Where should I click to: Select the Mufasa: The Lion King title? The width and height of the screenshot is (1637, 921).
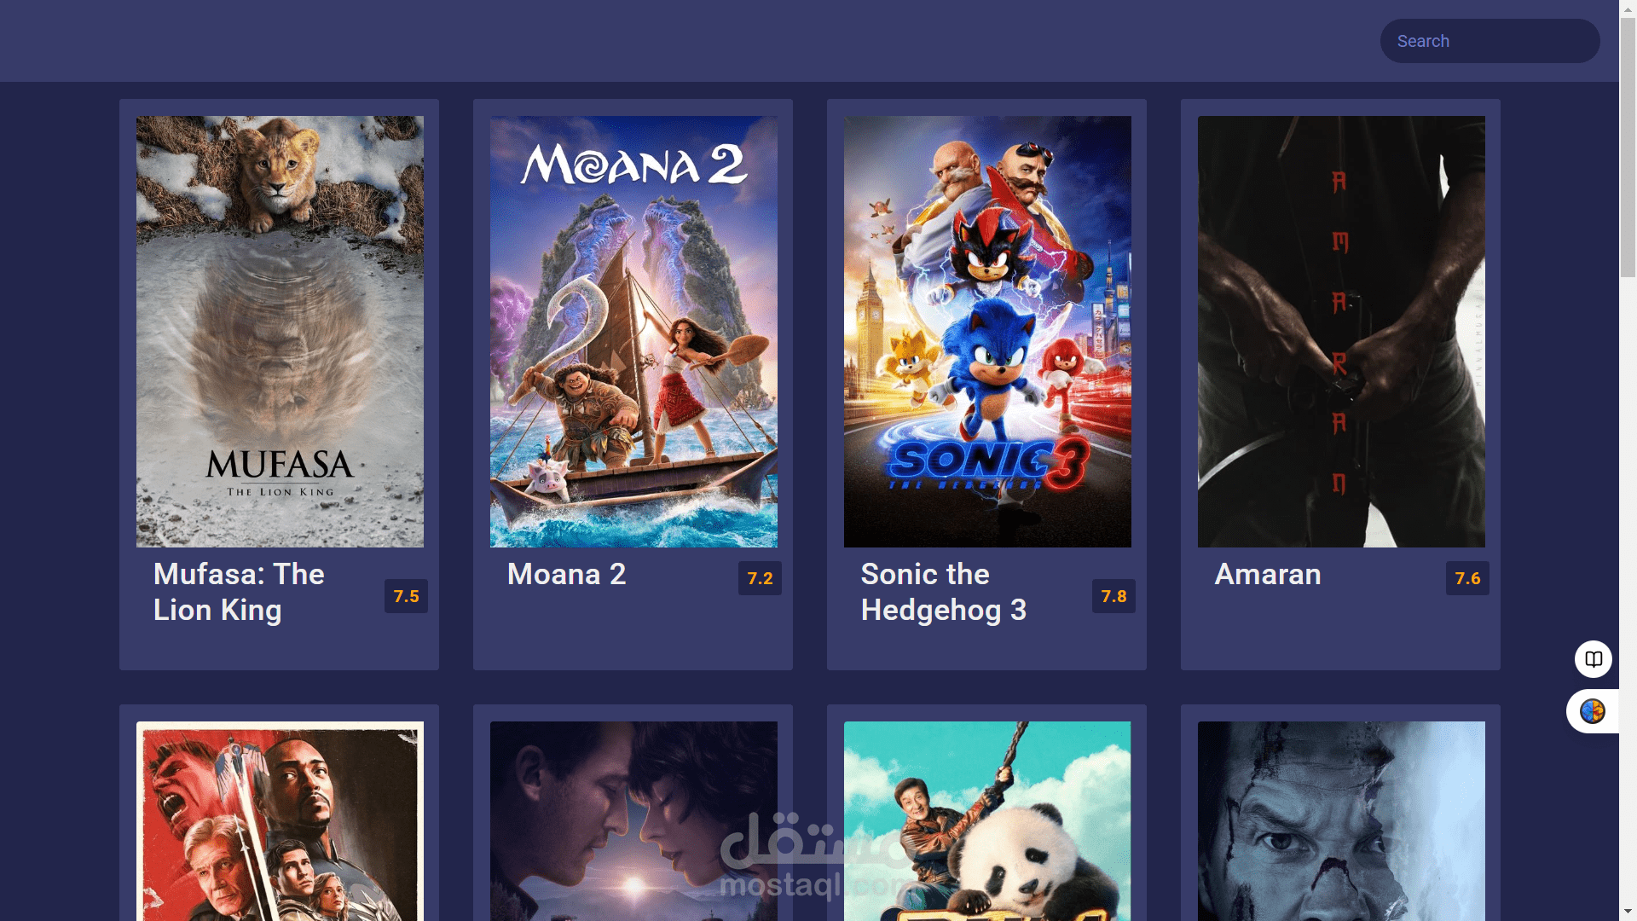[x=239, y=592]
